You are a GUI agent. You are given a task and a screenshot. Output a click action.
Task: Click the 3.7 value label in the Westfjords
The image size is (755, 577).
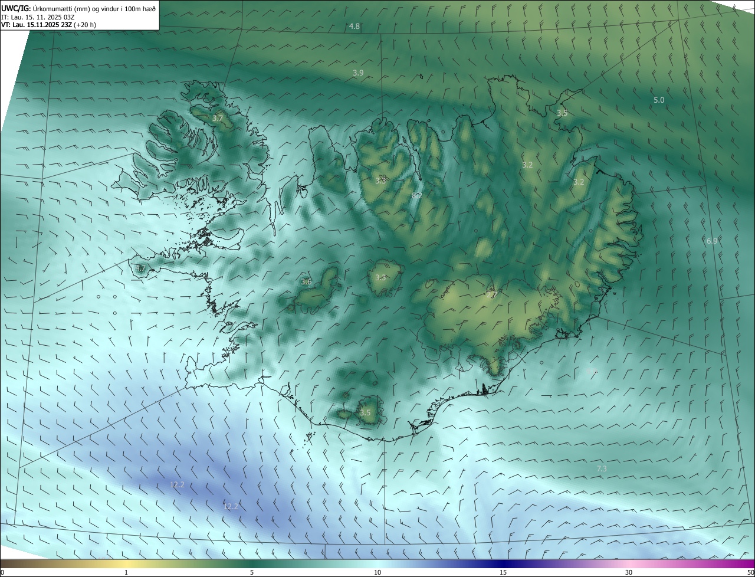tap(218, 119)
